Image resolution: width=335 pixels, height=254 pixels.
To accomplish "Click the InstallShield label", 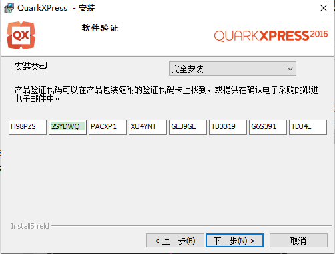I will pos(30,226).
